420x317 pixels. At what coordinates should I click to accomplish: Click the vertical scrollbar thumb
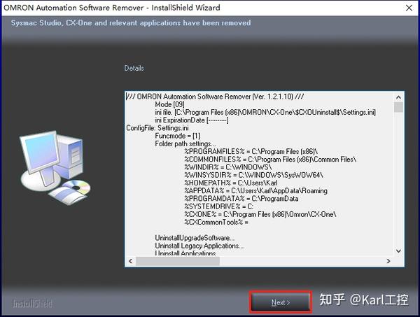(398, 107)
